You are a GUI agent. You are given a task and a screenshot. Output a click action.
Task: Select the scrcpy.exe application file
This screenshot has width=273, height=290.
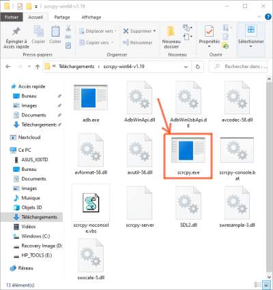[188, 156]
